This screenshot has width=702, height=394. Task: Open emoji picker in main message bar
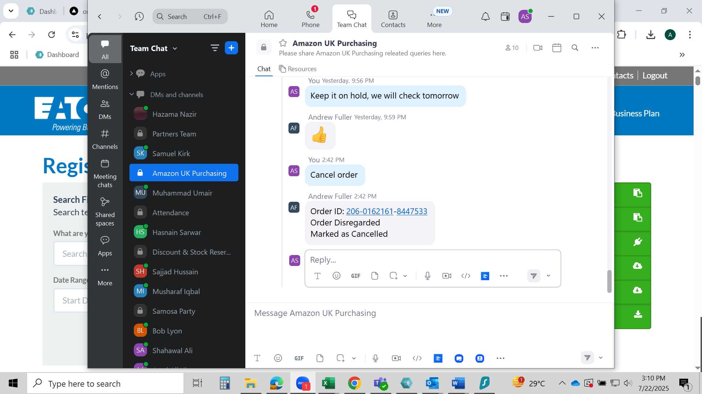pyautogui.click(x=278, y=358)
